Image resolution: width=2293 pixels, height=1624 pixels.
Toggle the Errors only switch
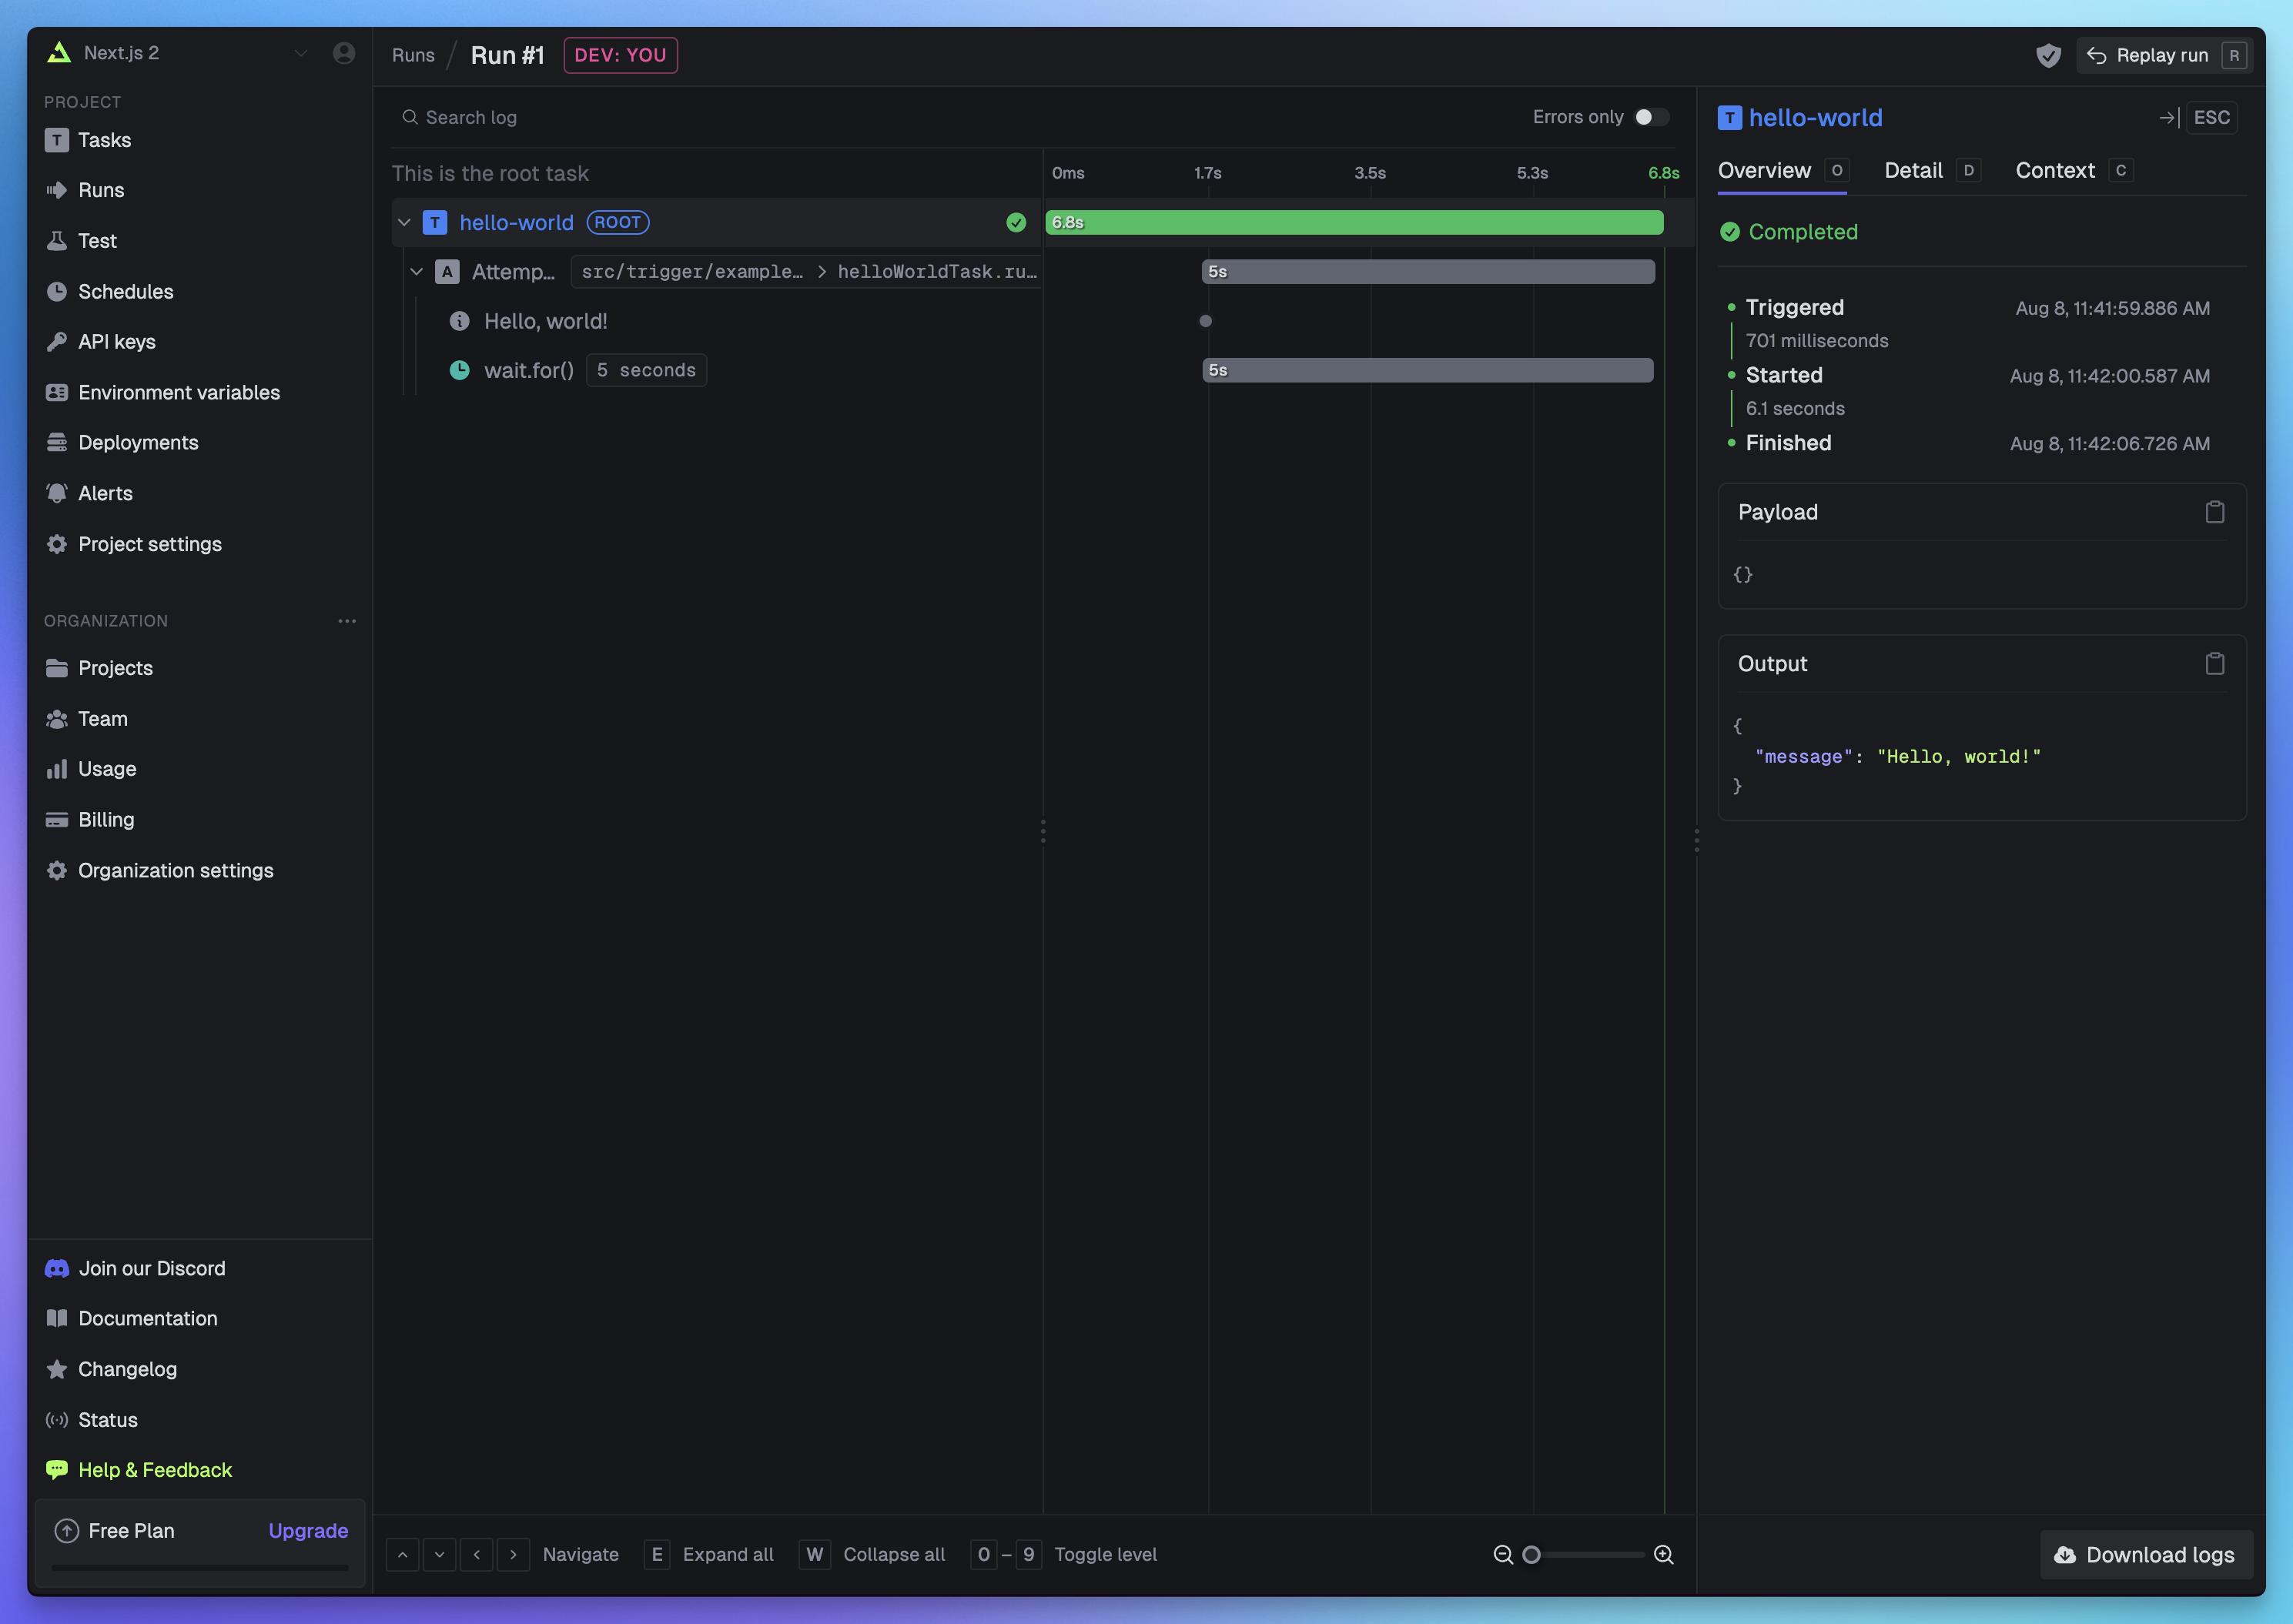tap(1651, 117)
